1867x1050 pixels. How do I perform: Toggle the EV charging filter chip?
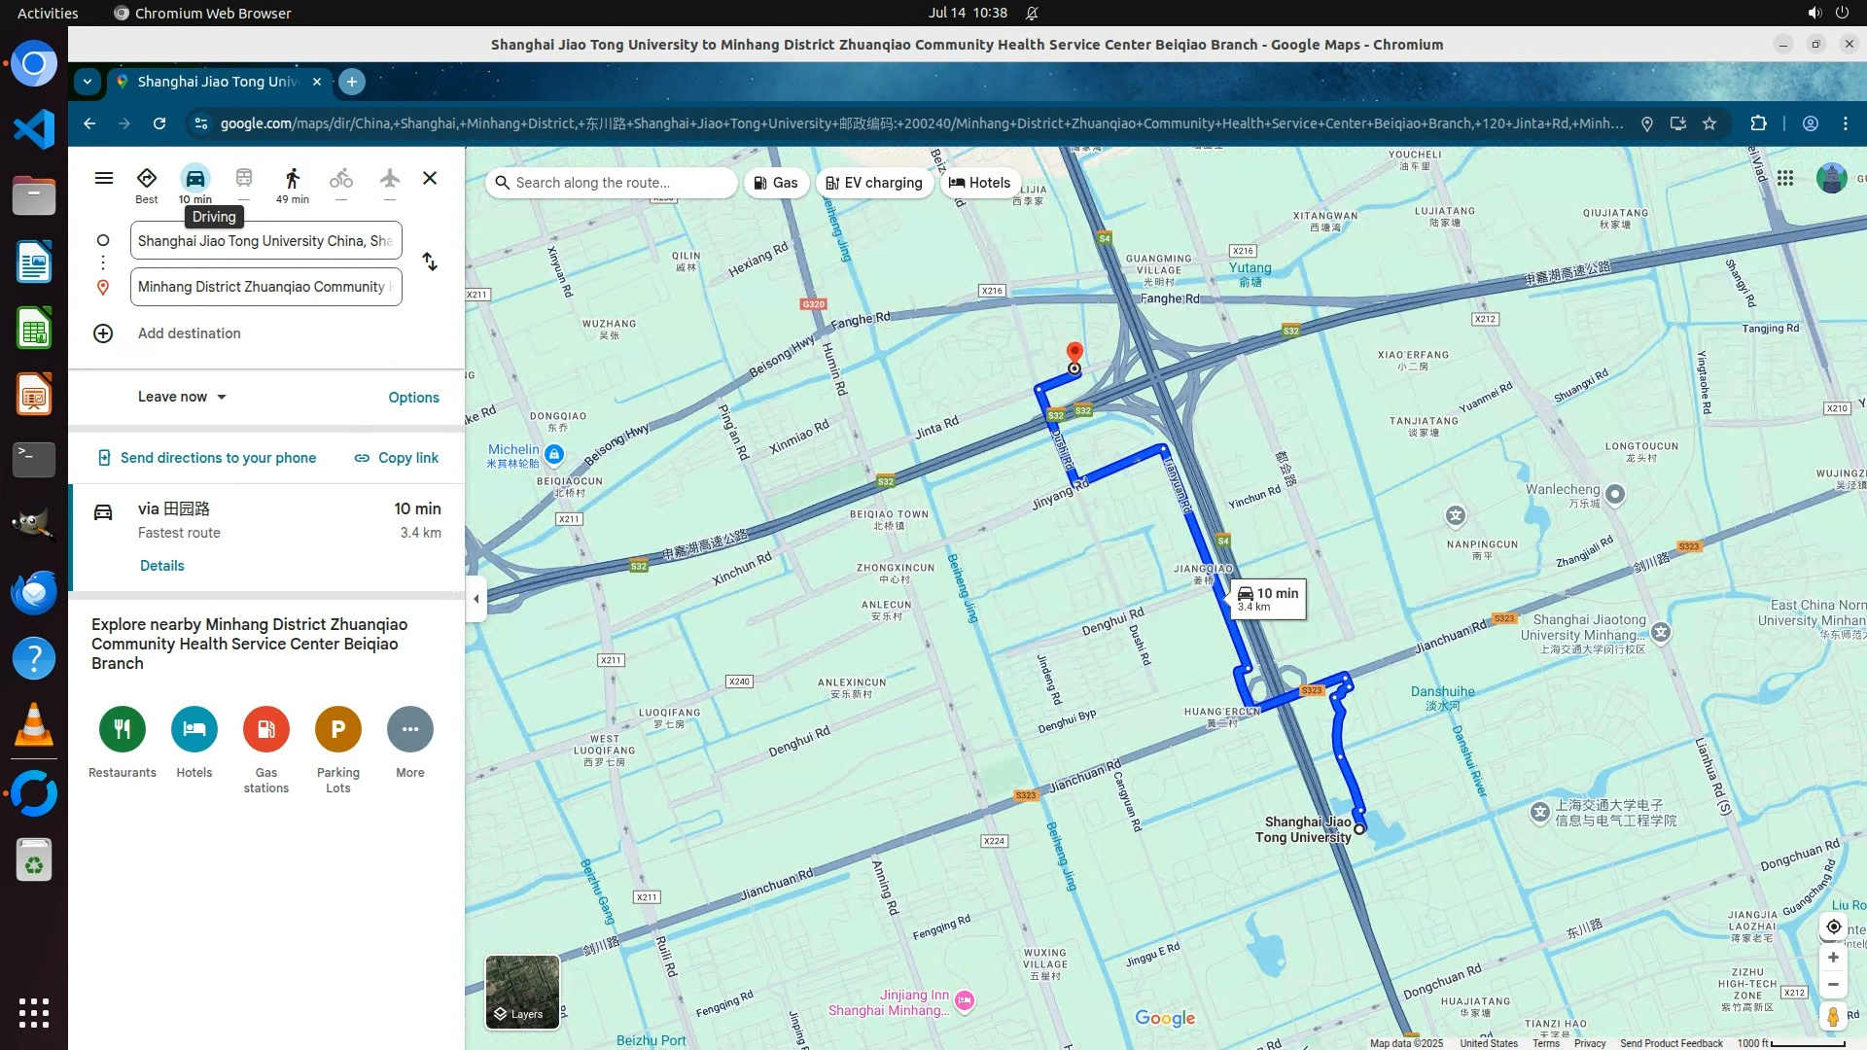coord(874,183)
